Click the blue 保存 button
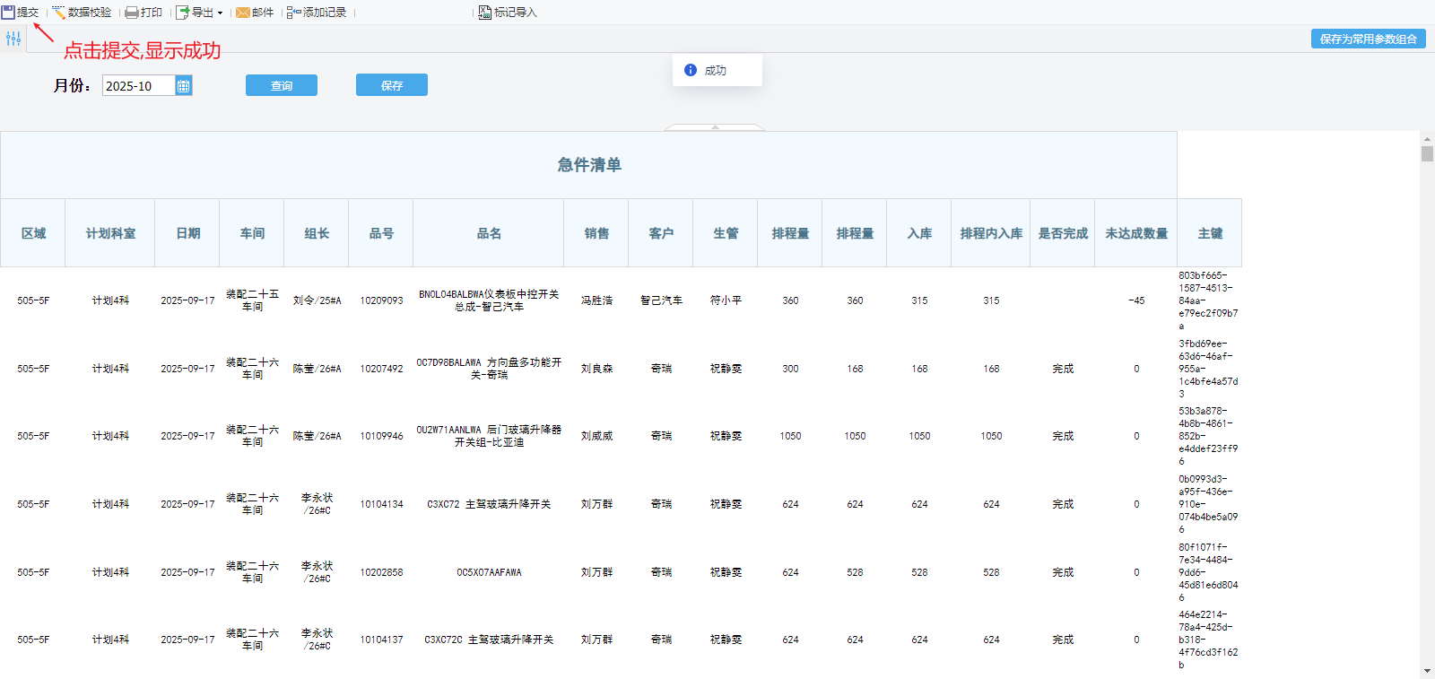Viewport: 1435px width, 679px height. click(x=391, y=85)
